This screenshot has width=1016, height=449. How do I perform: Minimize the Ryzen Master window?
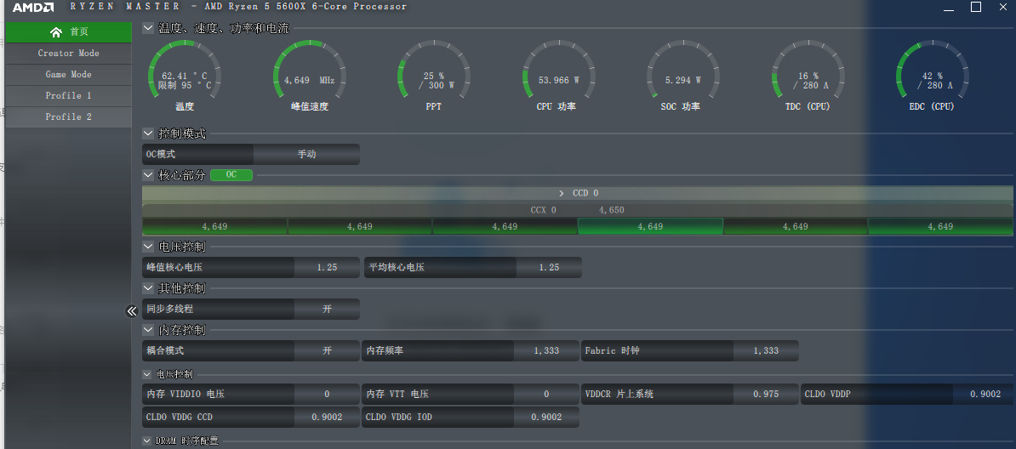tap(948, 8)
